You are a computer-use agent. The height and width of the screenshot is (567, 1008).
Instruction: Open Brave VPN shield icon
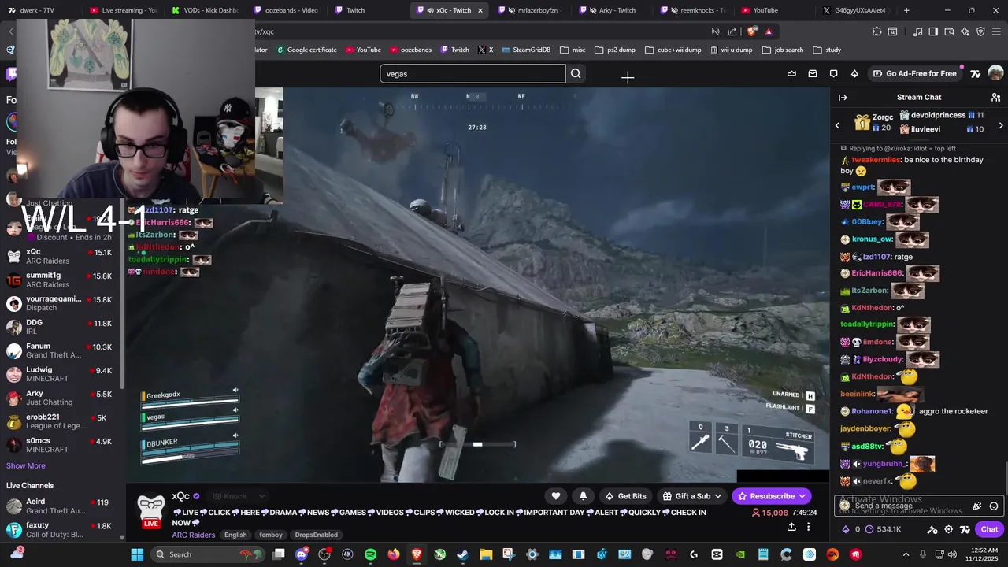point(980,31)
